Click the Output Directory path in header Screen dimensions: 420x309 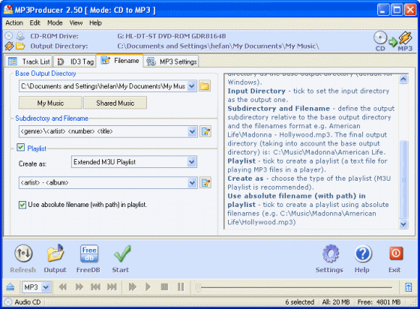click(x=218, y=46)
